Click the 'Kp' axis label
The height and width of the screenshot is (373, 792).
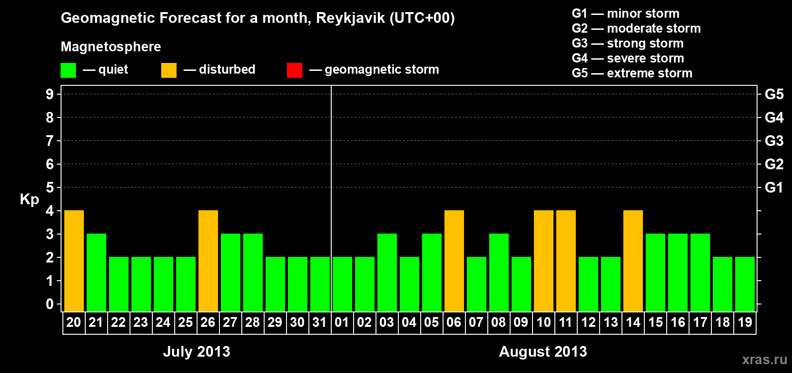pos(29,200)
